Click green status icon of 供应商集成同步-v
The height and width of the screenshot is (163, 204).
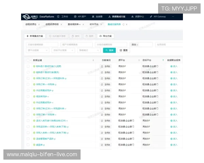tap(34, 103)
